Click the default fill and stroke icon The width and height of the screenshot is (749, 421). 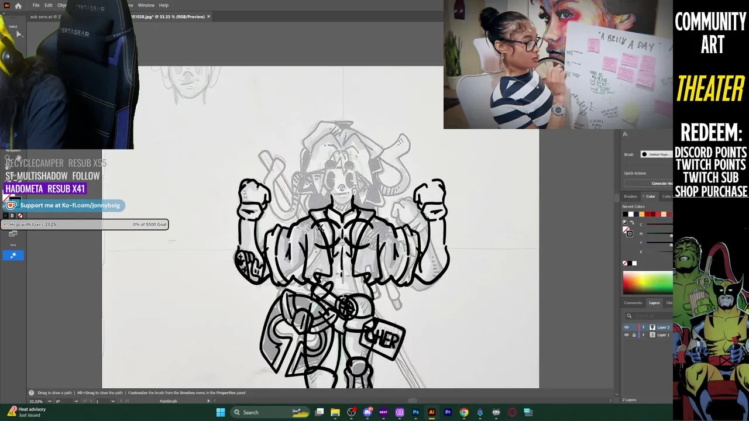coord(625,223)
